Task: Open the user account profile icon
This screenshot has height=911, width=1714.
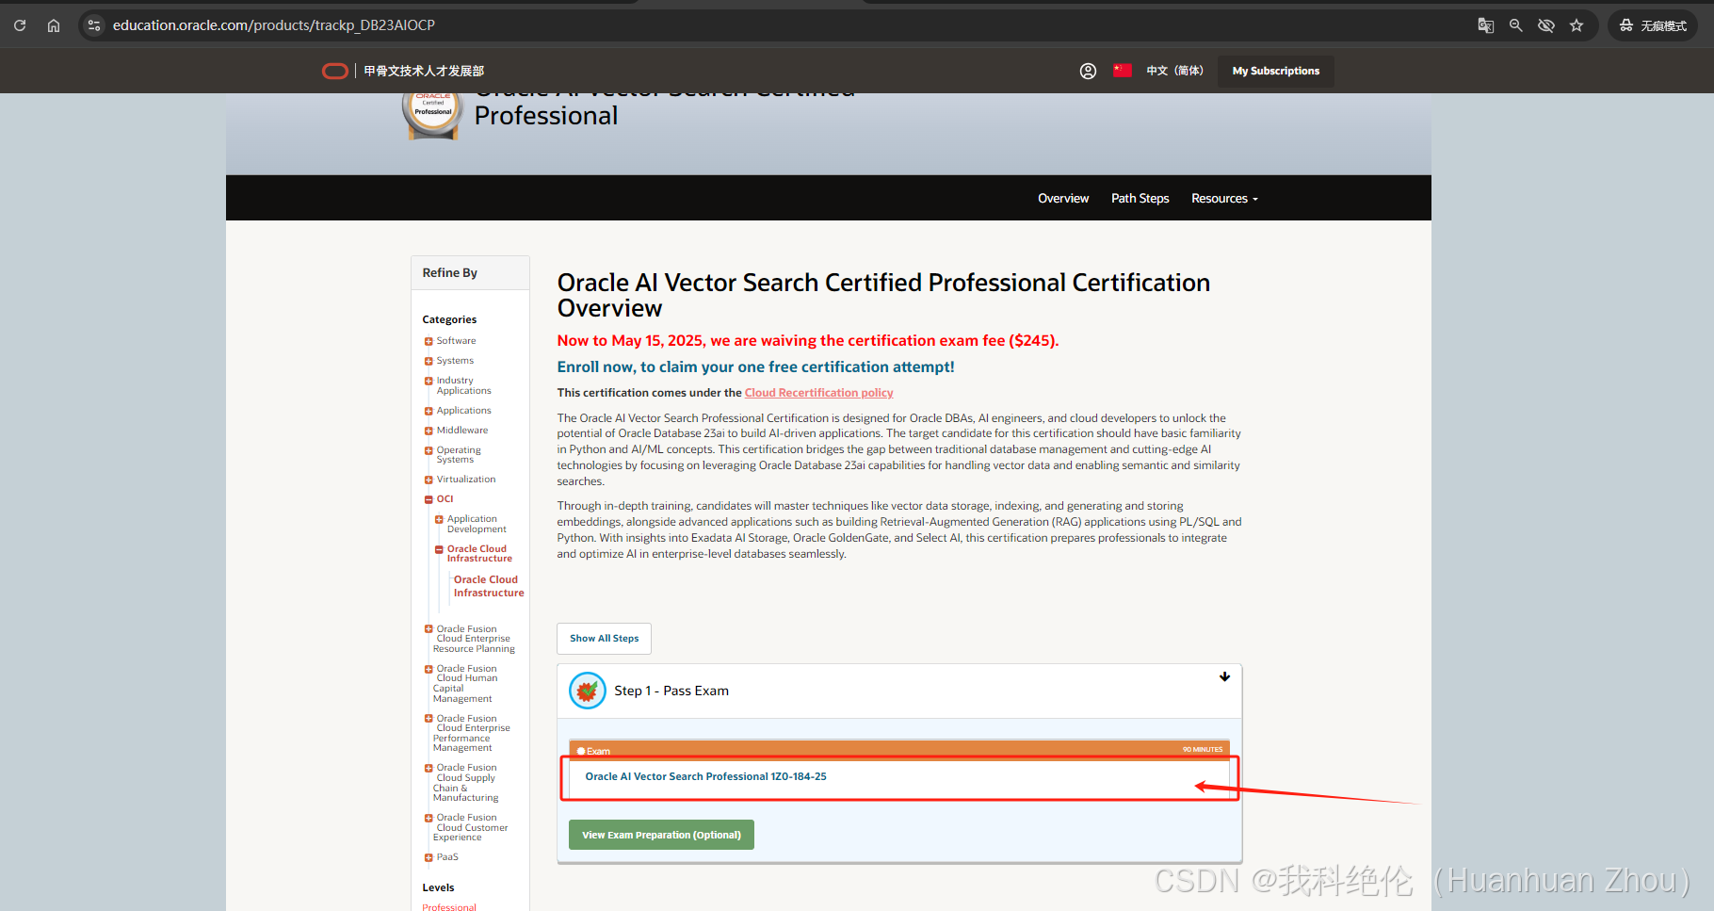Action: (x=1088, y=71)
